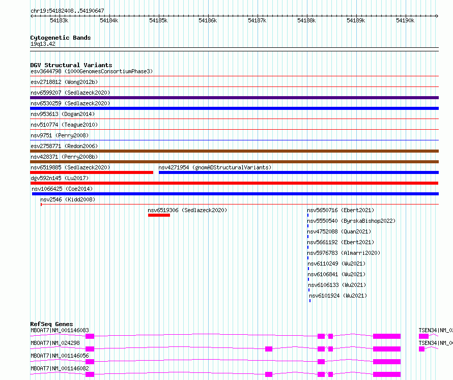Image resolution: width=453 pixels, height=380 pixels.
Task: Select MBOAT7|NM_001146056 transcript label
Action: coord(60,356)
